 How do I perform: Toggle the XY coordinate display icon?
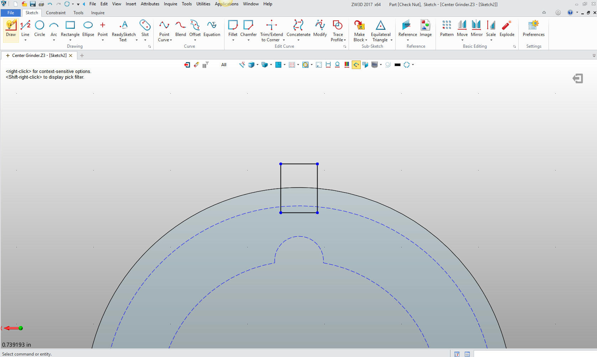click(x=242, y=65)
